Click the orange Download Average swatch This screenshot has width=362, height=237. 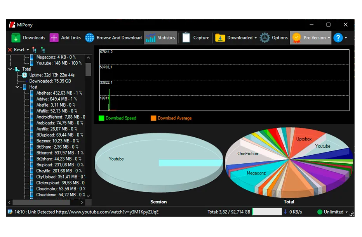(x=153, y=118)
